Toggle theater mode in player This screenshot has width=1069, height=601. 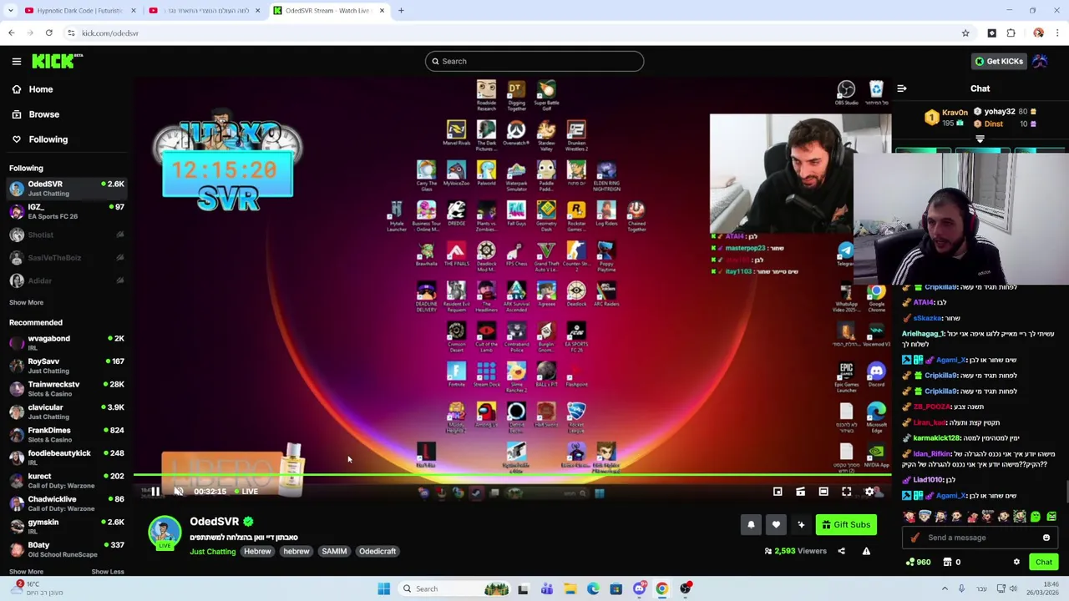click(x=823, y=492)
